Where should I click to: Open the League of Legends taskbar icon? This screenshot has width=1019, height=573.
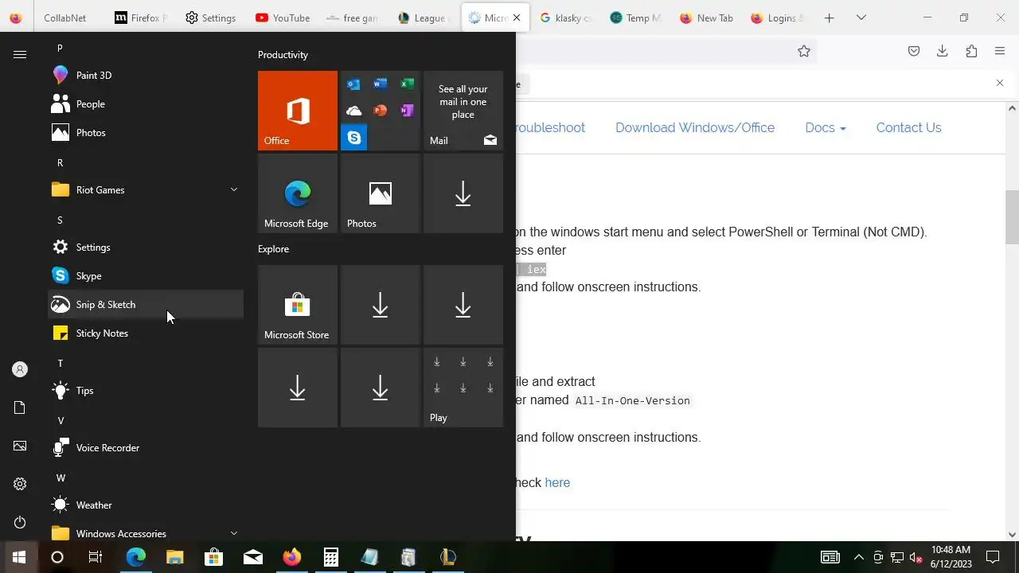coord(447,557)
